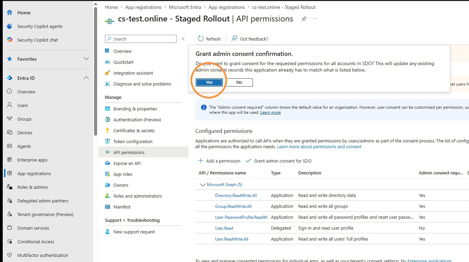Viewport: 469px width, 262px height.
Task: Click 'Read and write directory data' description
Action: pos(327,196)
